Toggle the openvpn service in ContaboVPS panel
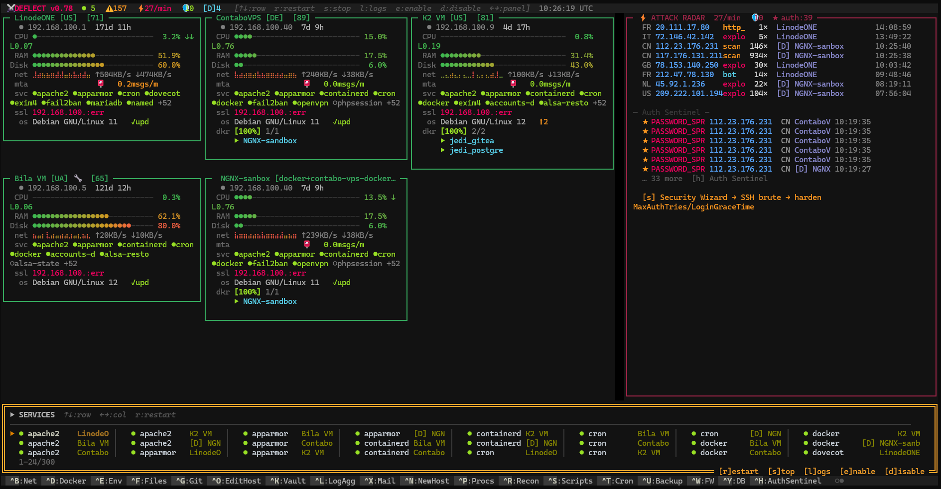941x489 pixels. point(310,103)
